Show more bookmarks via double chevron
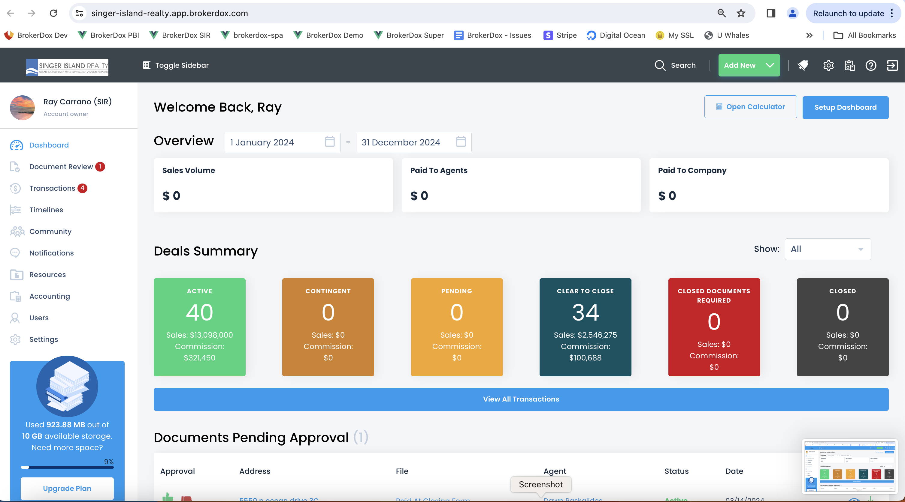 tap(809, 35)
